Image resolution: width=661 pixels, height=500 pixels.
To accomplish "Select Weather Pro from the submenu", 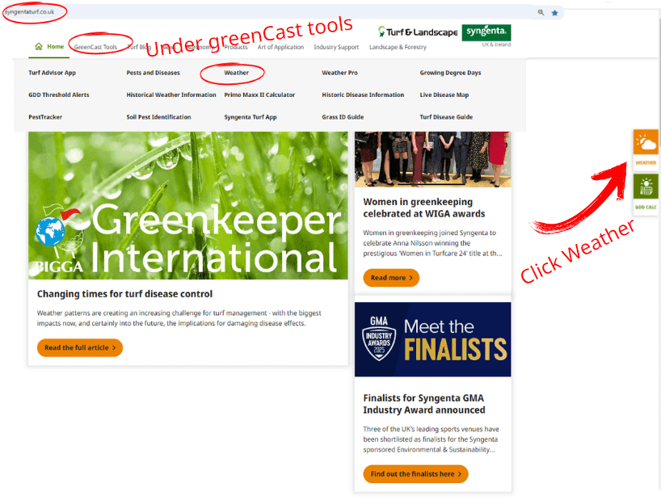I will pyautogui.click(x=339, y=73).
